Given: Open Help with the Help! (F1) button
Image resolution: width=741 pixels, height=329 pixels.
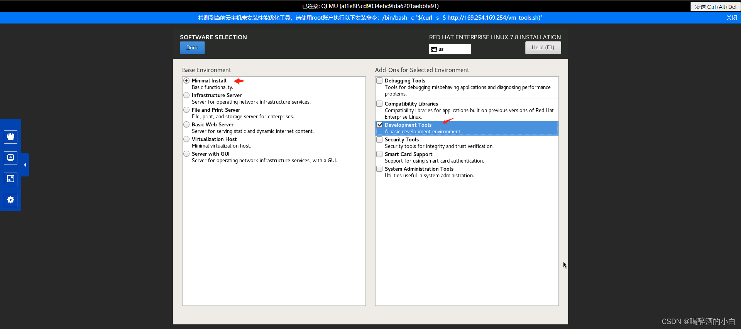Looking at the screenshot, I should click(x=543, y=48).
